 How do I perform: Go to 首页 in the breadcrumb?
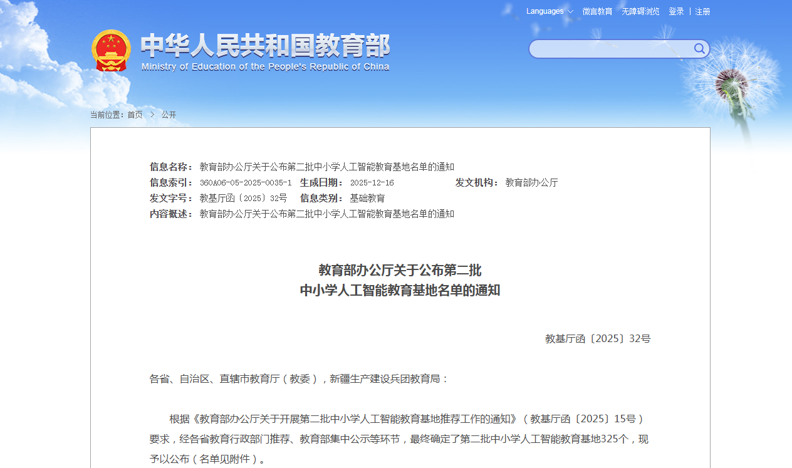click(x=135, y=115)
